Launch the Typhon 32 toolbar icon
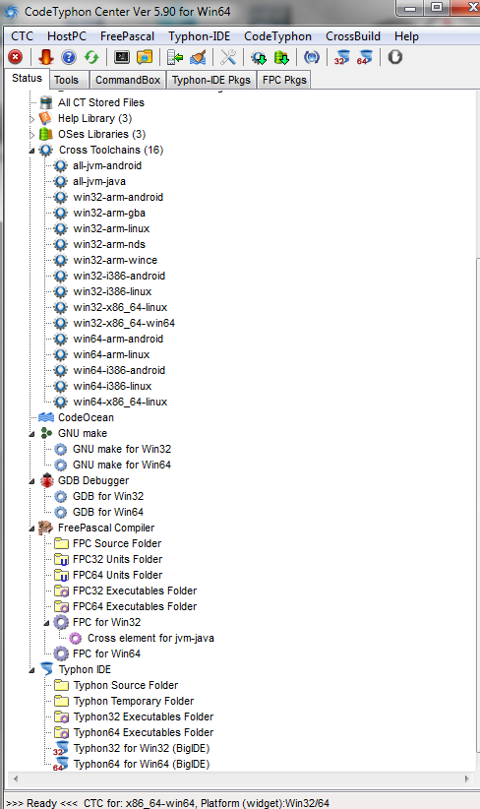The height and width of the screenshot is (809, 480). [x=341, y=57]
